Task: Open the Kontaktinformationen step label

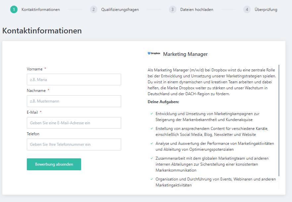Action: coord(41,10)
